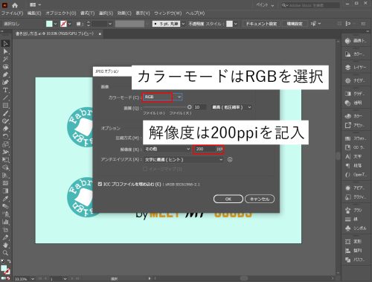Select the Pen tool
The width and height of the screenshot is (372, 282).
(x=5, y=74)
